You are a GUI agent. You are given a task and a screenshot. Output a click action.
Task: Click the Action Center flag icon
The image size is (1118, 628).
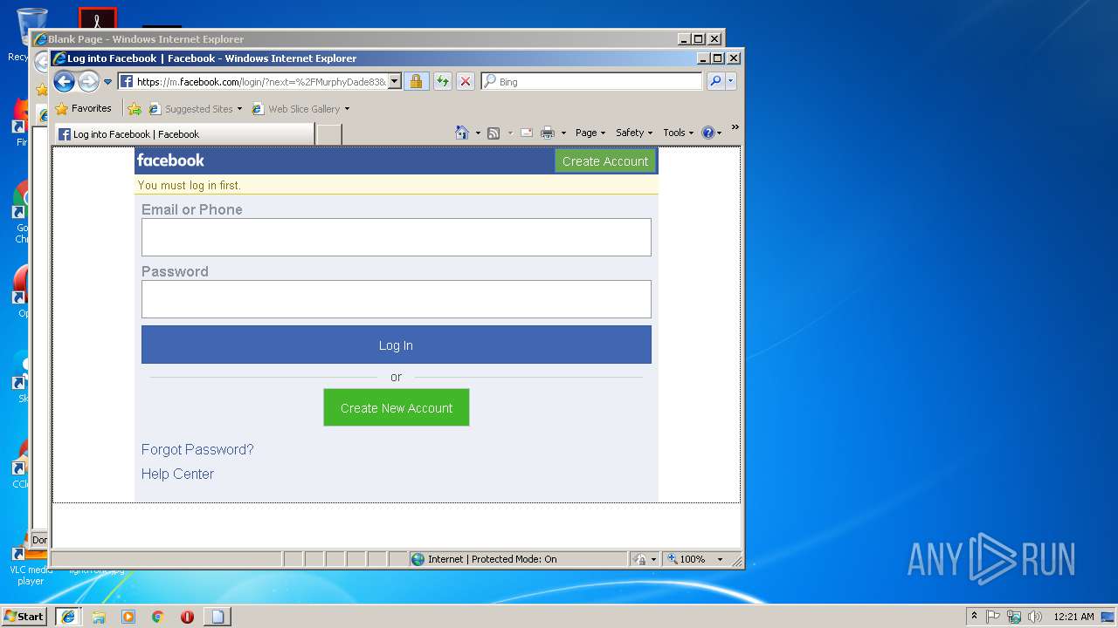[x=993, y=617]
